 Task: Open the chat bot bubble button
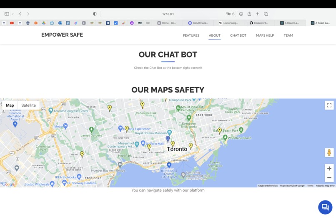point(325,207)
